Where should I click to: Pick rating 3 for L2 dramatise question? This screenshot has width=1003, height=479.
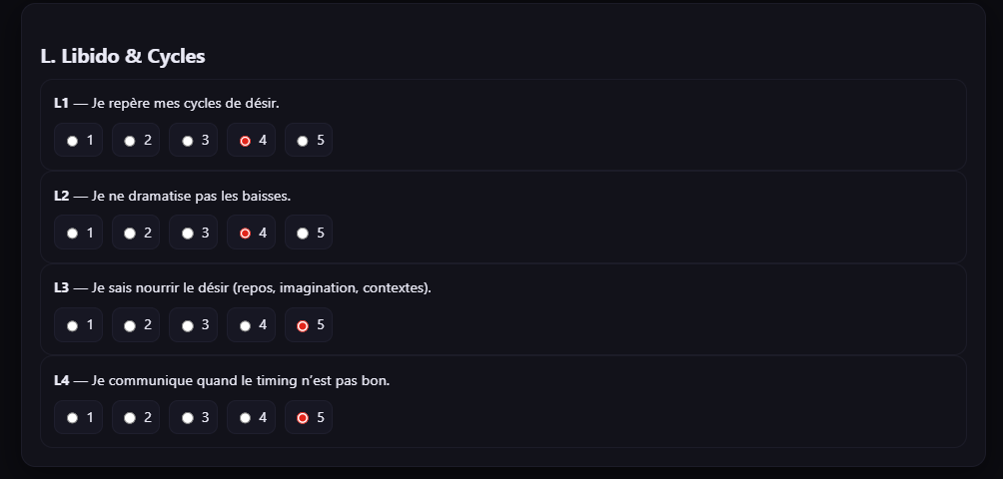pos(188,234)
